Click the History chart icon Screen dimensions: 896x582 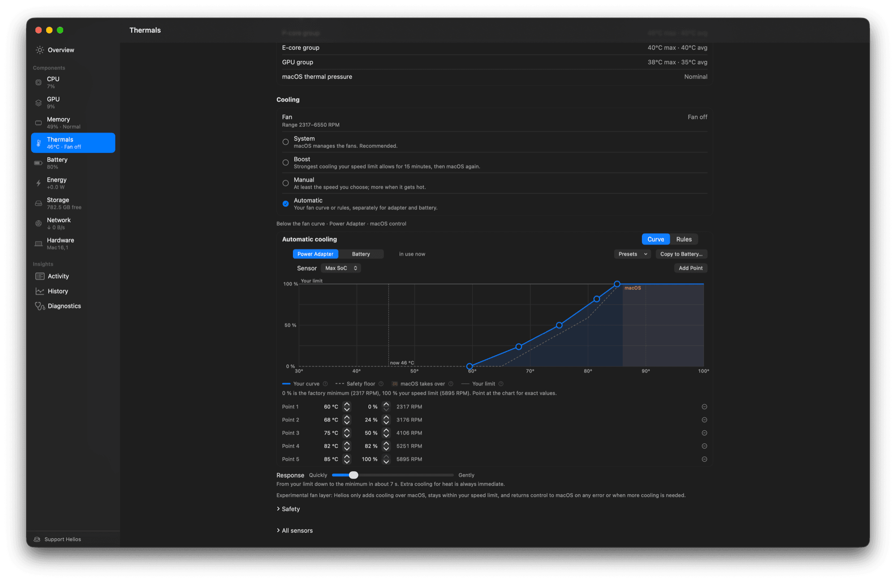[40, 291]
